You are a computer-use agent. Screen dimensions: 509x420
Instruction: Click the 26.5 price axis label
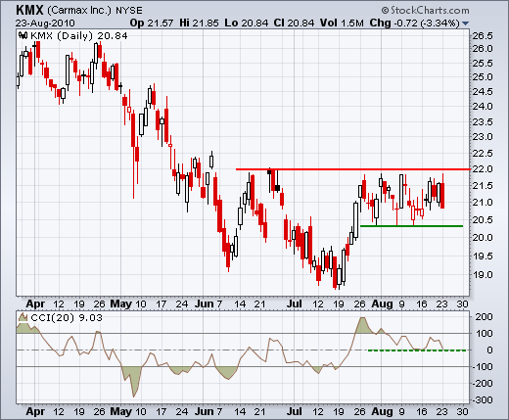pyautogui.click(x=483, y=35)
